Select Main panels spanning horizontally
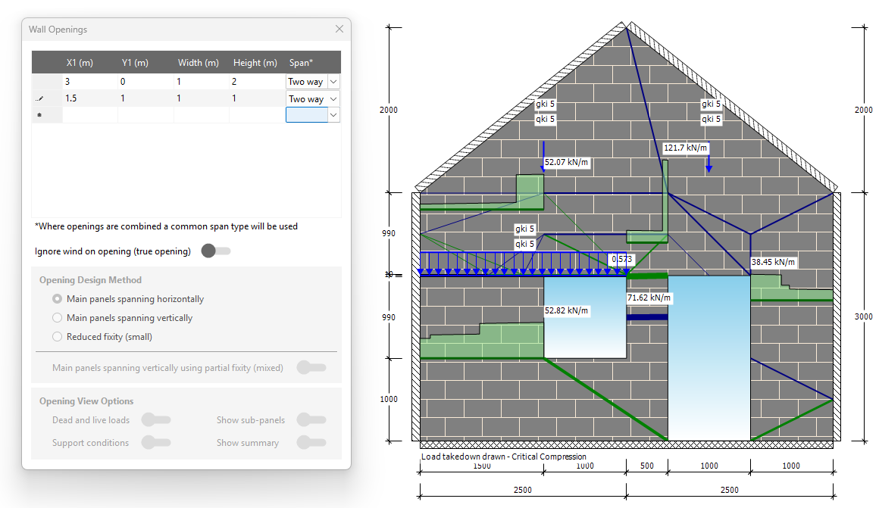Screen dimensions: 879x508 coord(58,299)
